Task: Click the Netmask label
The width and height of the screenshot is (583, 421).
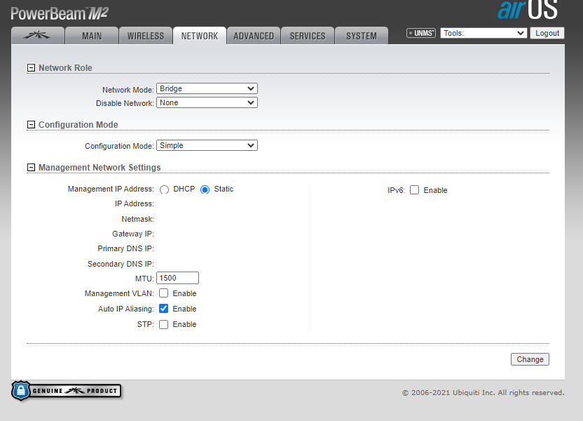Action: click(137, 219)
